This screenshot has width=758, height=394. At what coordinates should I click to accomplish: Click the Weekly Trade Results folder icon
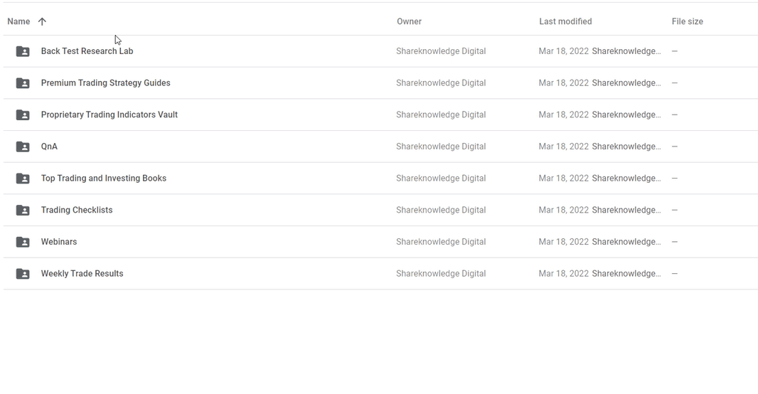click(x=23, y=274)
